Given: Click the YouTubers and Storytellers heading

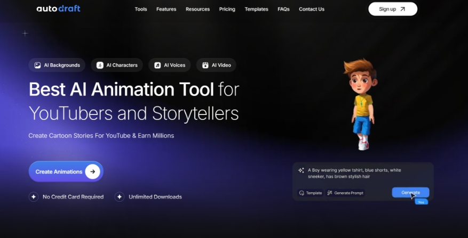Looking at the screenshot, I should [134, 113].
